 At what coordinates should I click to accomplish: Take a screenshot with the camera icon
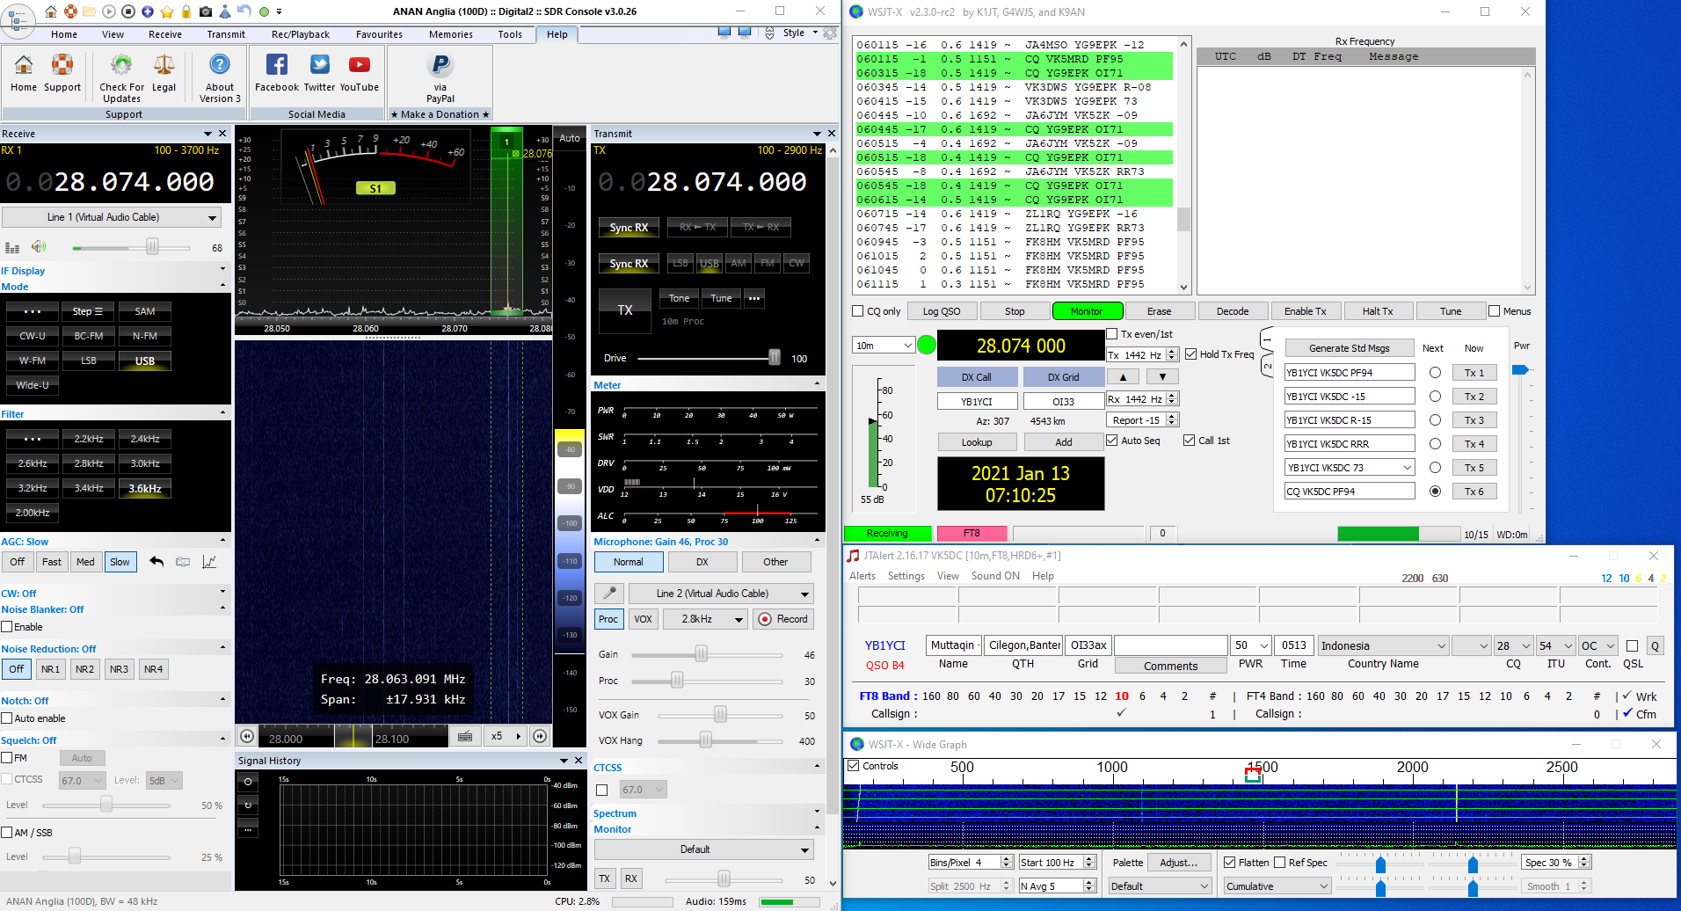coord(206,11)
